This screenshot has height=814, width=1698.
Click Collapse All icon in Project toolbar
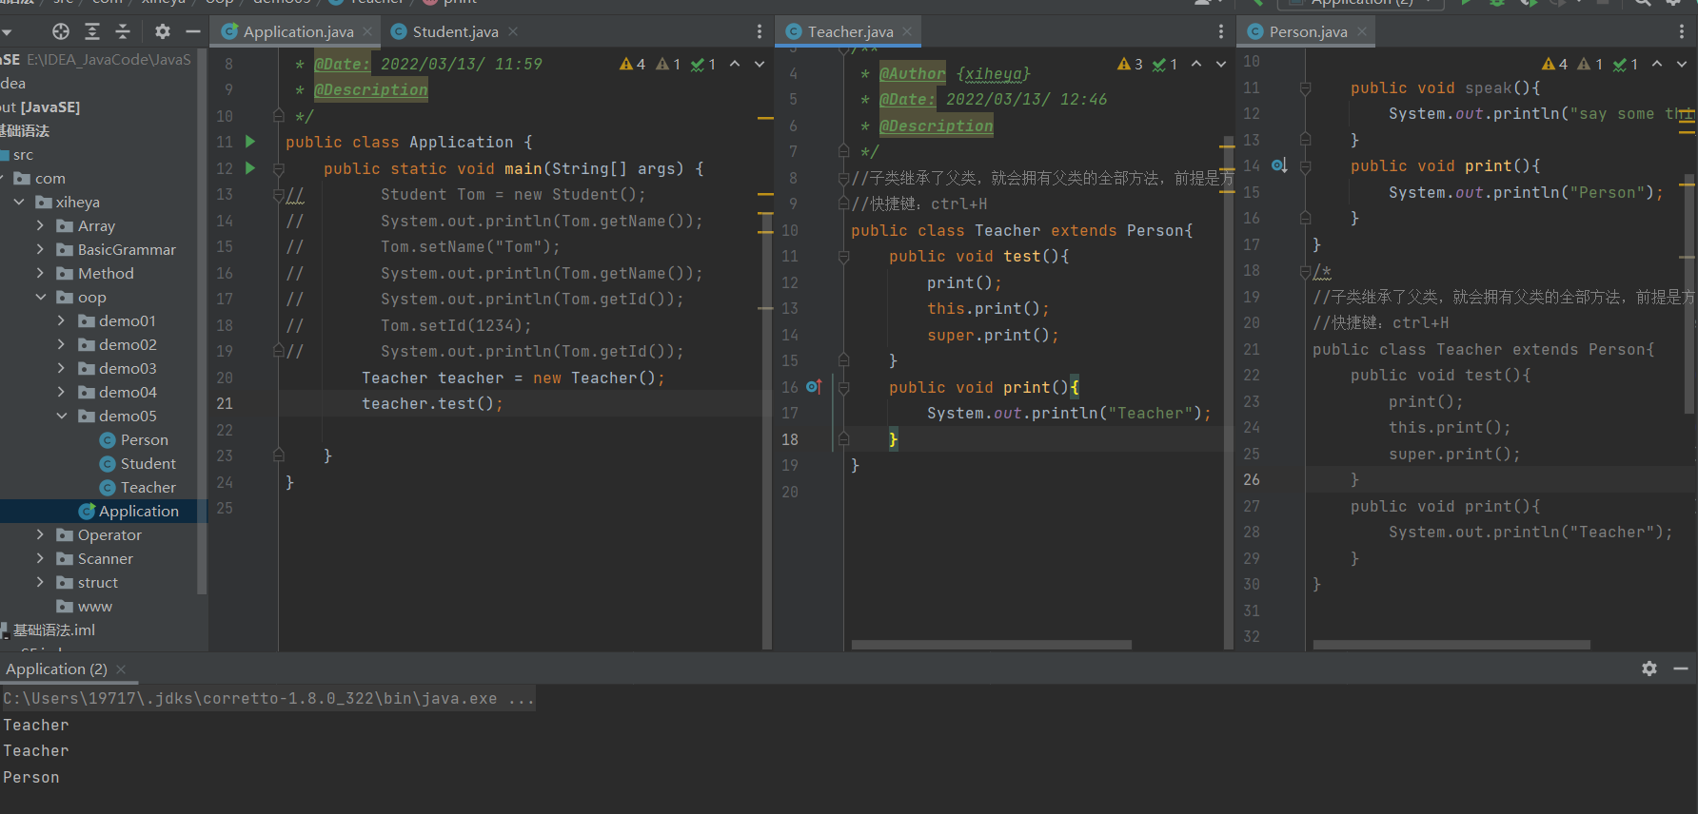point(123,31)
